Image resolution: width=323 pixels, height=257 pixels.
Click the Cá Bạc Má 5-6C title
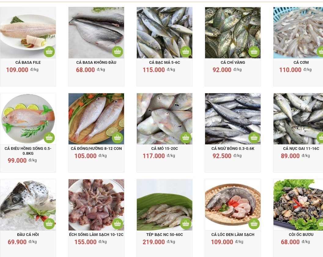coord(165,62)
